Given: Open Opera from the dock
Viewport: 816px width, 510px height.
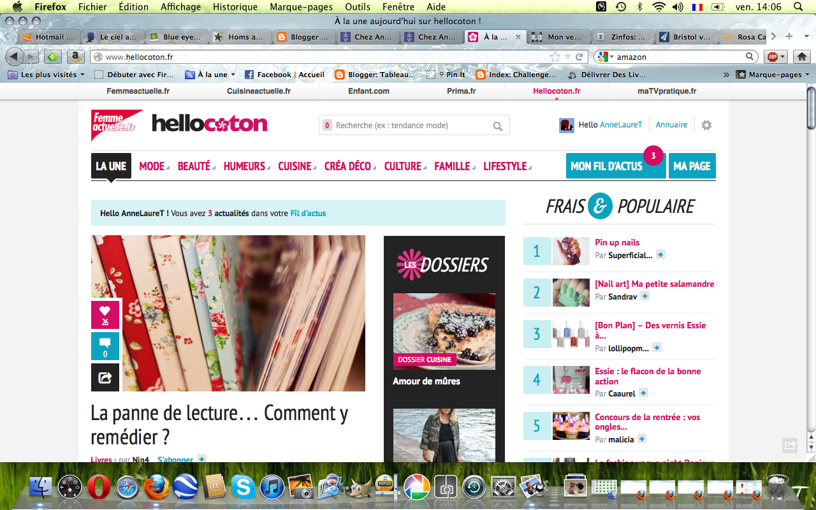Looking at the screenshot, I should coord(99,487).
